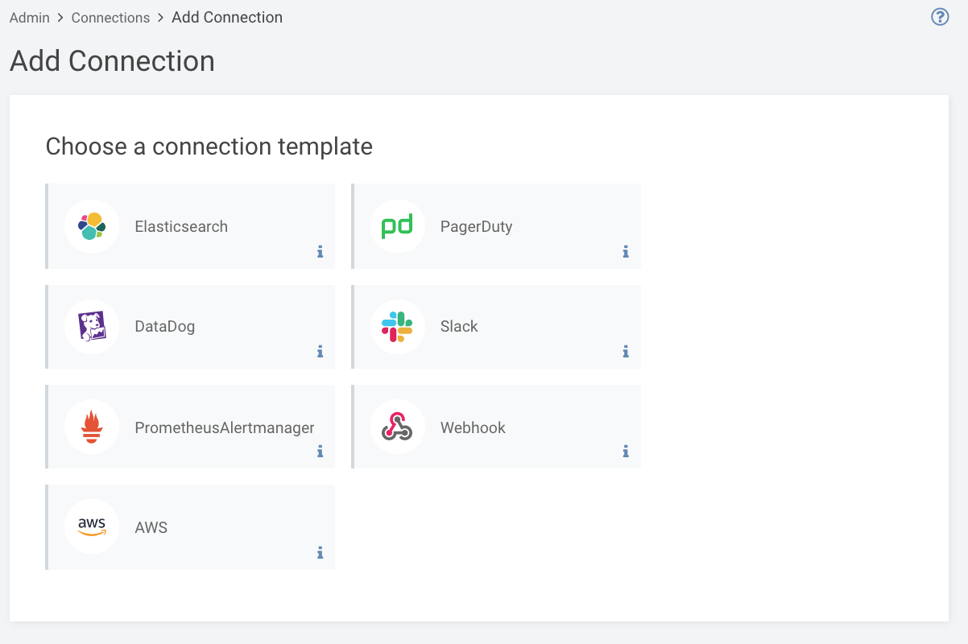Open the help question mark icon
The width and height of the screenshot is (968, 644).
[940, 17]
